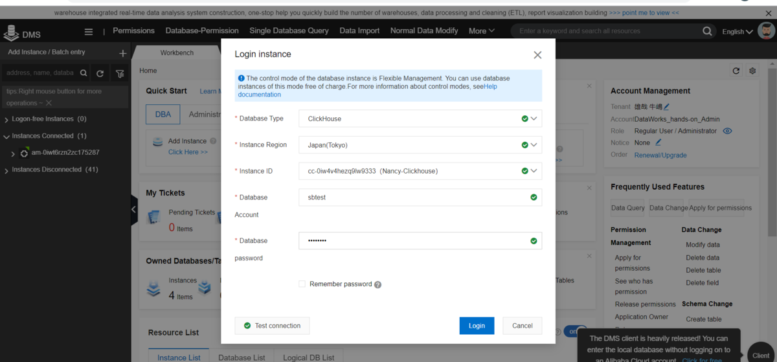777x362 pixels.
Task: Expand Logon-free Instances group
Action: (6, 120)
